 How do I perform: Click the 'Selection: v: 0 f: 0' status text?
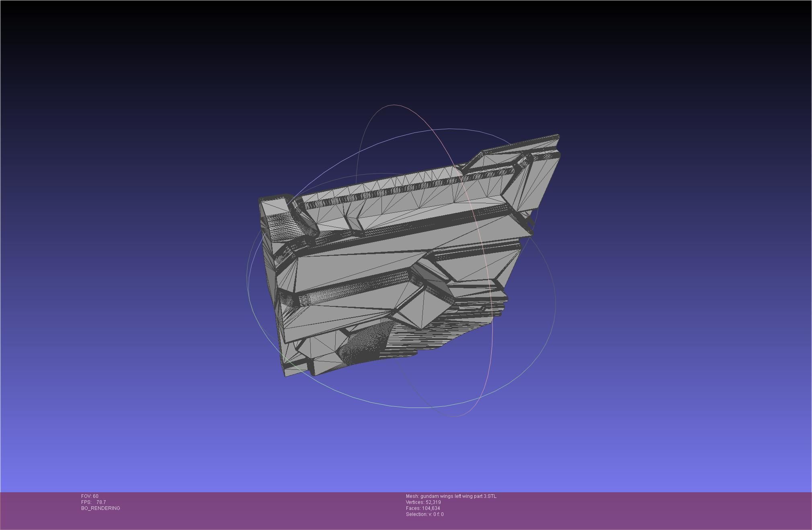click(425, 514)
